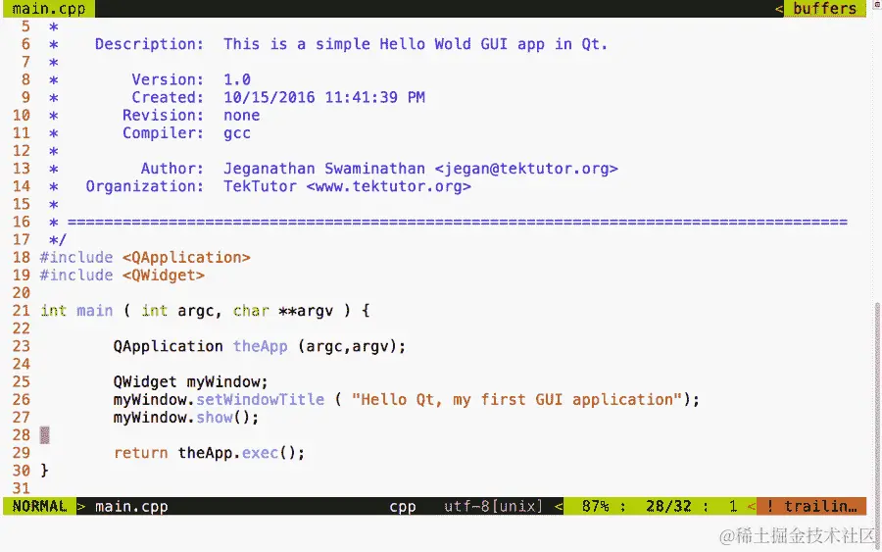
Task: Click show on line 27
Action: (215, 418)
